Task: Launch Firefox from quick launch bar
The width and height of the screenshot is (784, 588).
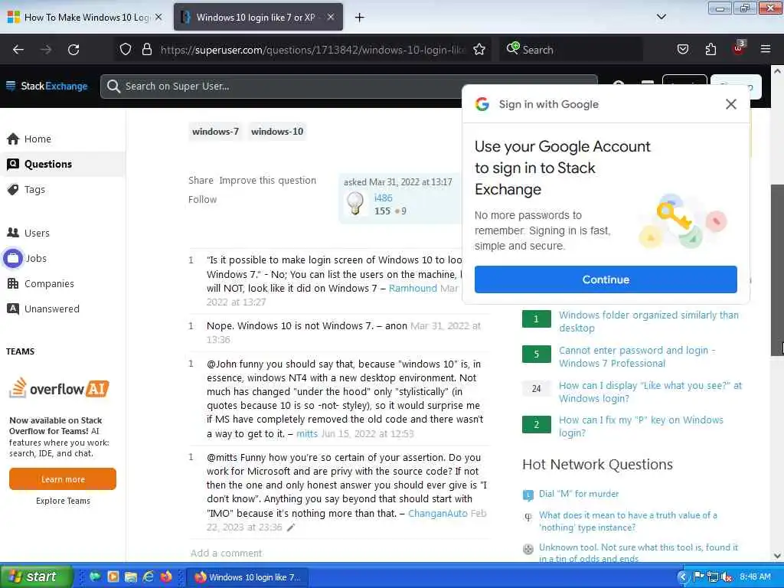Action: coord(166,577)
